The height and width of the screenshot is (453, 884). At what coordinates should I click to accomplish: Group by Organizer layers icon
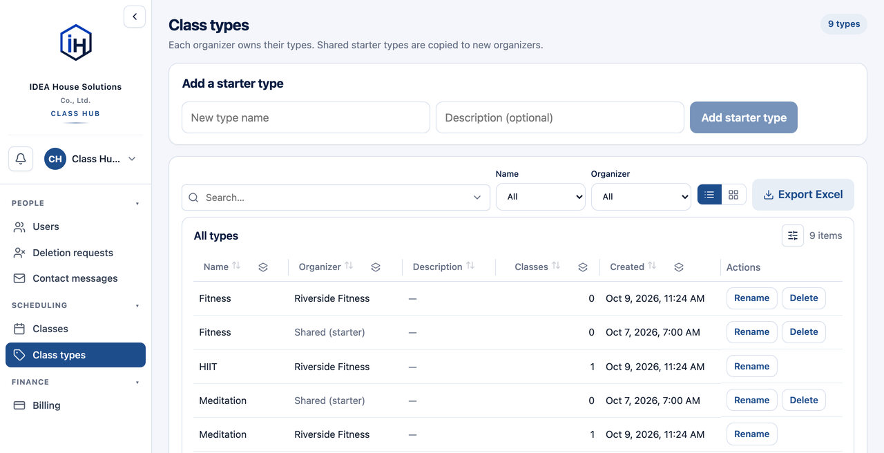pos(376,267)
